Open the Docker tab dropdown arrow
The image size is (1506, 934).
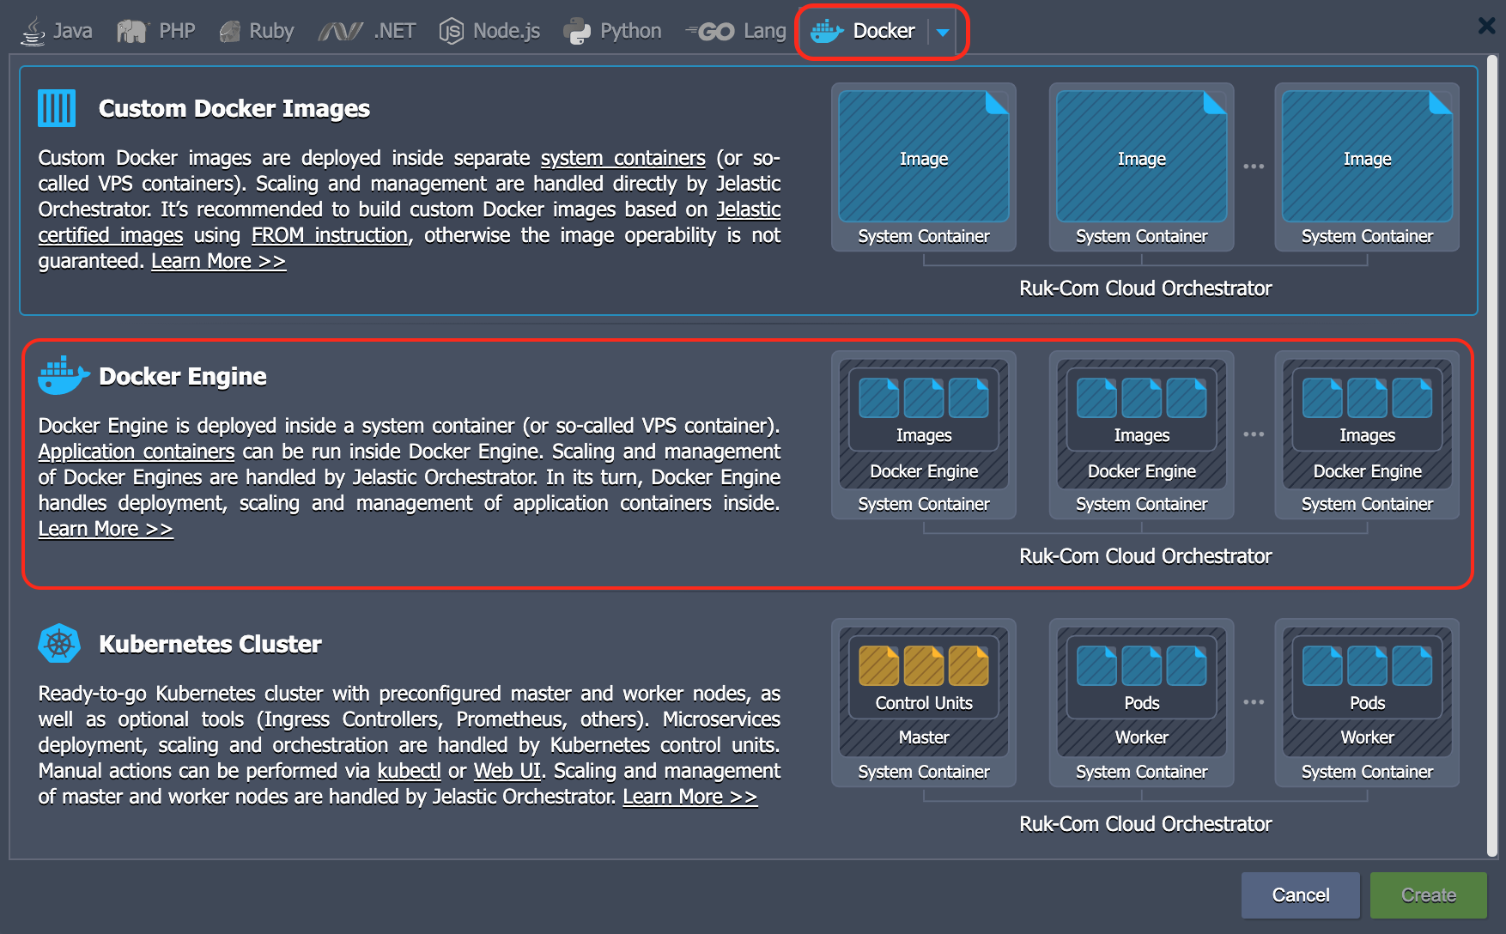[x=943, y=33]
